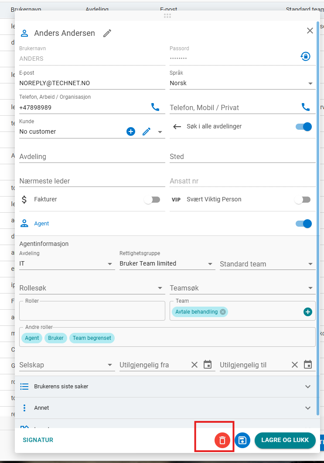
Task: Click the LAGRE OG LUKK button
Action: click(x=285, y=440)
